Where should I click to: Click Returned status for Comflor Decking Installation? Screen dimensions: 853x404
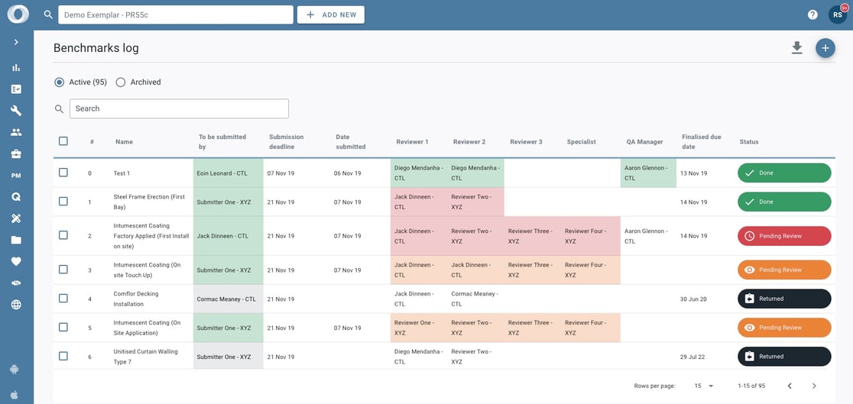[x=784, y=299]
